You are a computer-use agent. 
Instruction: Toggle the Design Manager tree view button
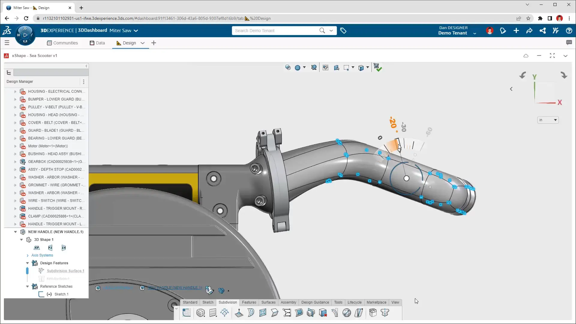pos(9,73)
